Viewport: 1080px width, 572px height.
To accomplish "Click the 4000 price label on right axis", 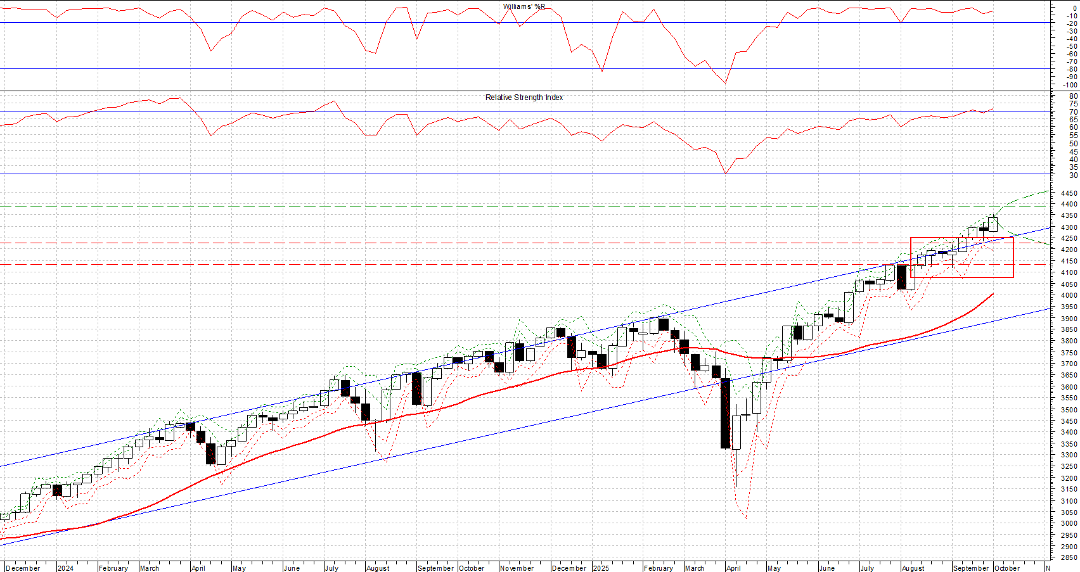I will pos(1069,295).
